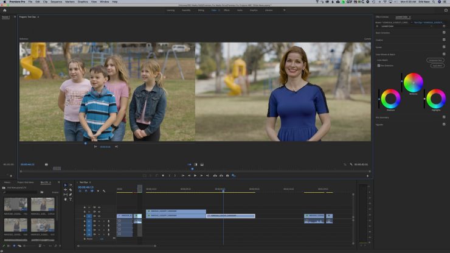Toggle the Face Detection checkbox
This screenshot has height=253, width=450.
[379, 66]
